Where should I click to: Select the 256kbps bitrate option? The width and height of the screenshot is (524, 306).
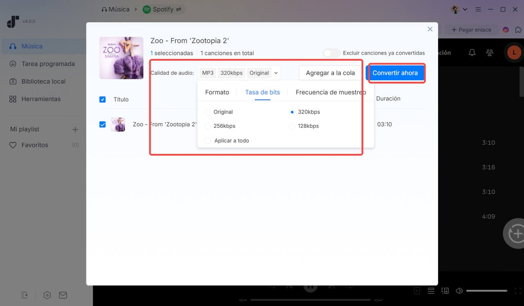pos(208,126)
